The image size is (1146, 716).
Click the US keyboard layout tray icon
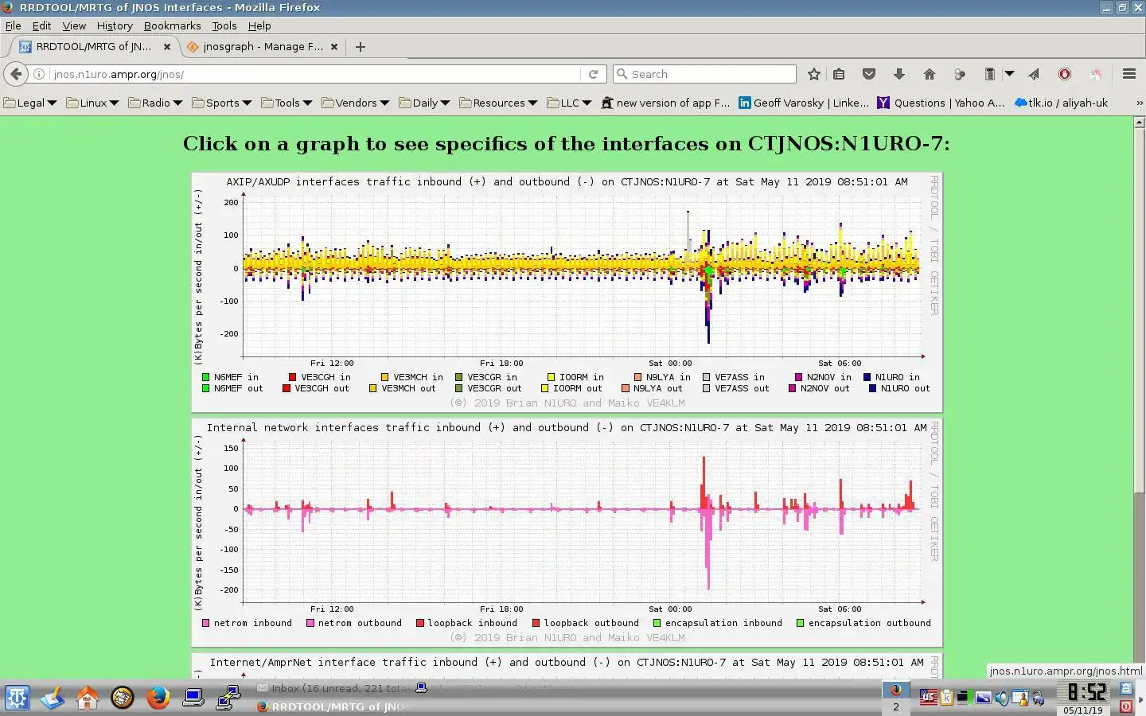[928, 698]
